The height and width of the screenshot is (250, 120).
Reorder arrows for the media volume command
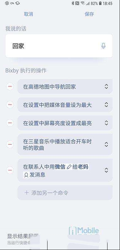click(106, 105)
